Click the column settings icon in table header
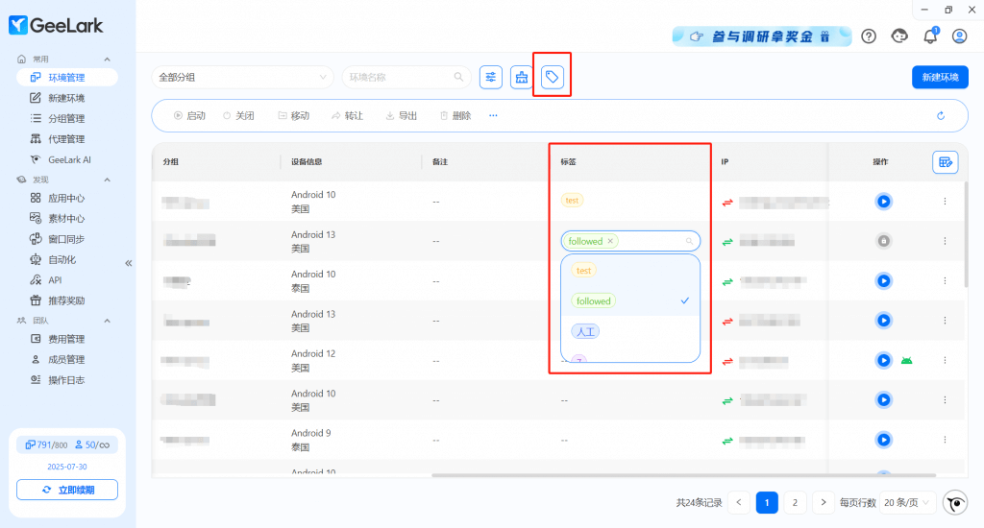Viewport: 984px width, 528px height. coord(945,162)
